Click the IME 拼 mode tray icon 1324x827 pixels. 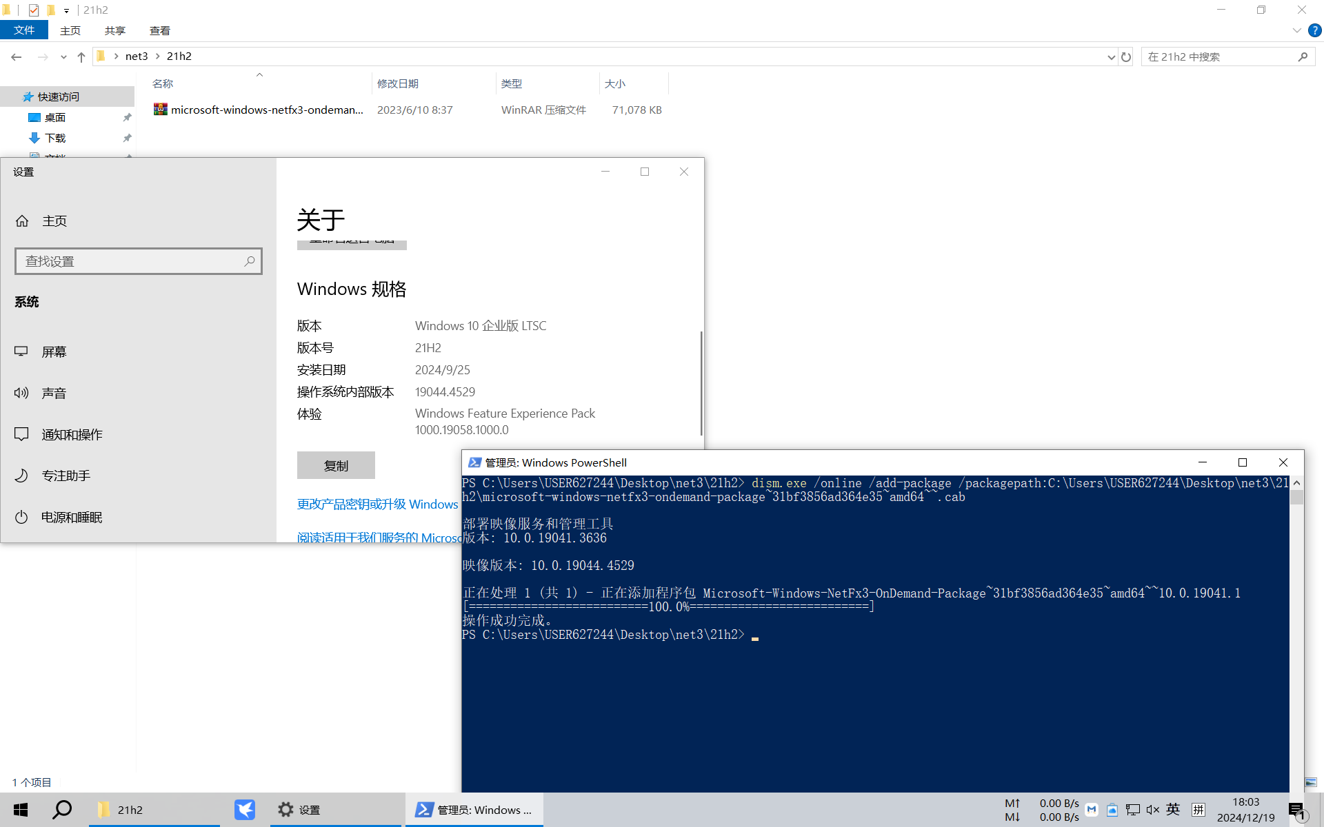click(x=1198, y=810)
